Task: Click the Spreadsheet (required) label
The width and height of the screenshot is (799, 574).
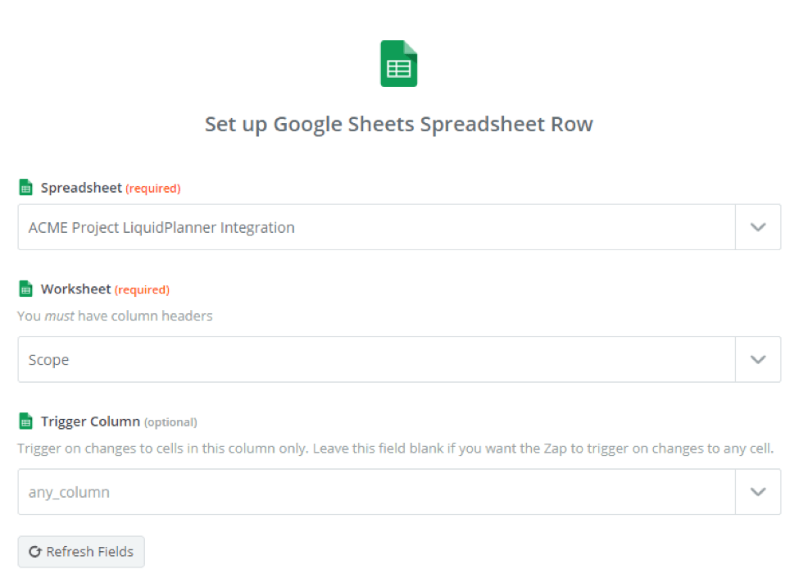Action: [x=111, y=188]
